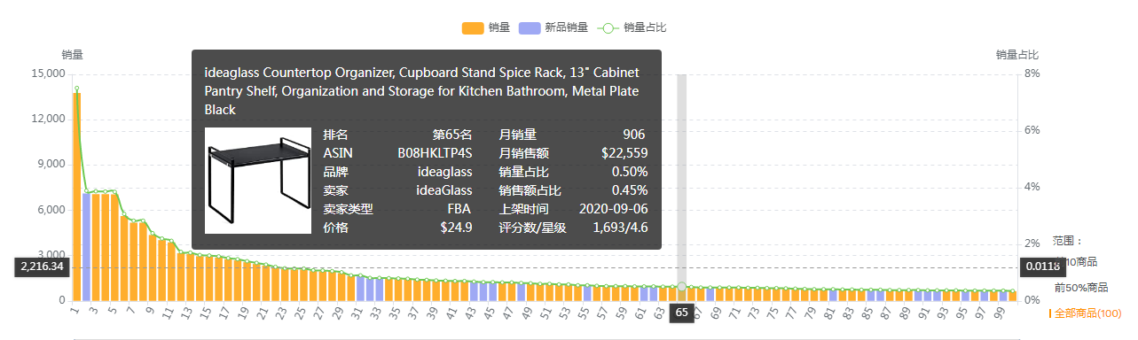The width and height of the screenshot is (1138, 340).
Task: Click the highlighted rank 65 axis label
Action: 681,313
